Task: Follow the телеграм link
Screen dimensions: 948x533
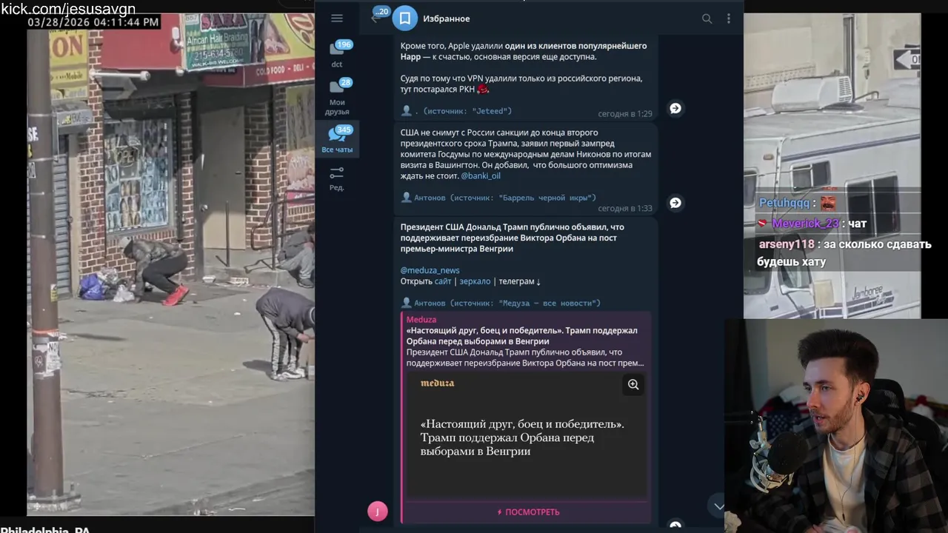Action: (x=519, y=281)
